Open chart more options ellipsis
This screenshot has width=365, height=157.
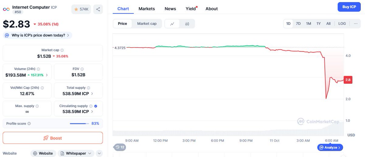tap(356, 23)
